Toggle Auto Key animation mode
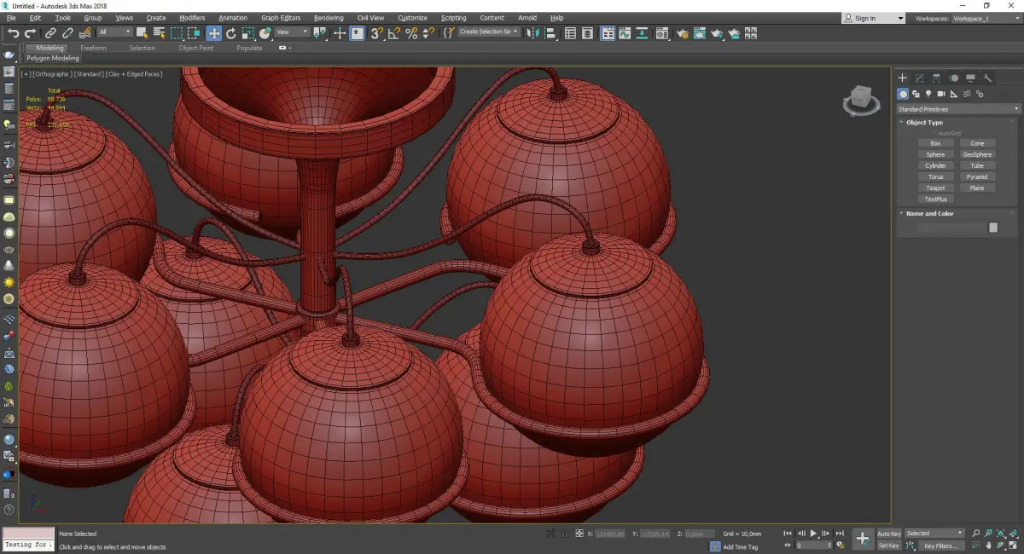 888,534
